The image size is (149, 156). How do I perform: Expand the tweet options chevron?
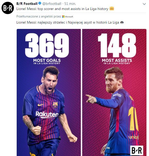pyautogui.click(x=144, y=4)
